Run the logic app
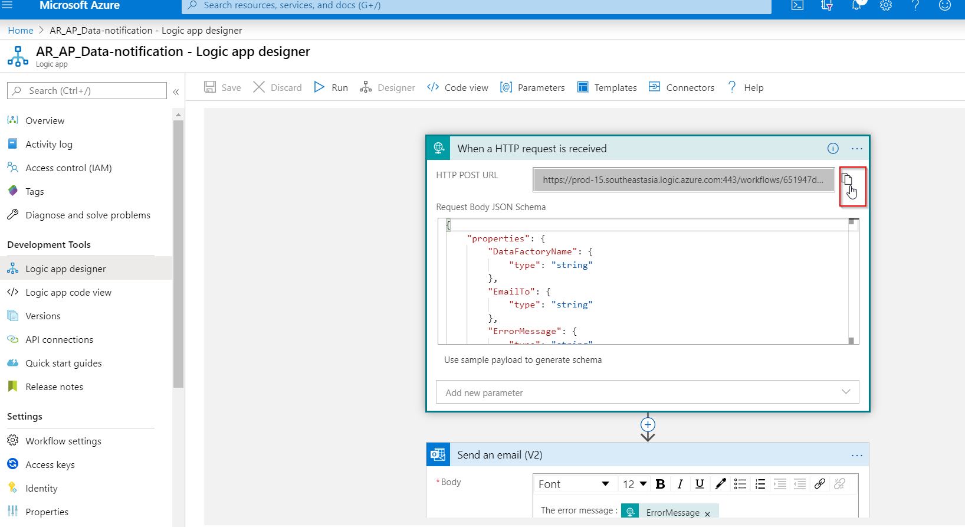 coord(331,87)
